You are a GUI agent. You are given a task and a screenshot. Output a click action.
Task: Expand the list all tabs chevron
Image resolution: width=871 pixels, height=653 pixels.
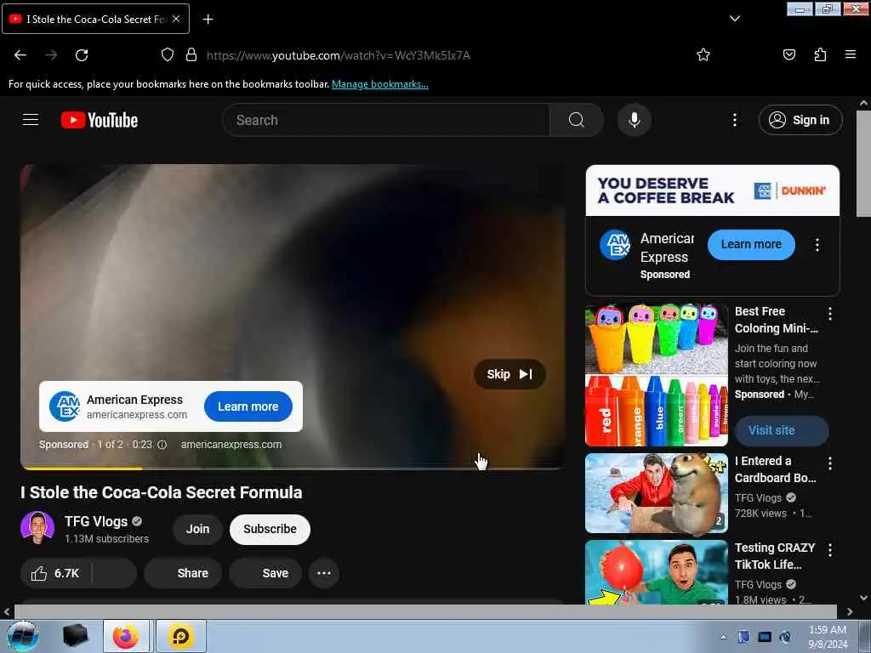[734, 19]
